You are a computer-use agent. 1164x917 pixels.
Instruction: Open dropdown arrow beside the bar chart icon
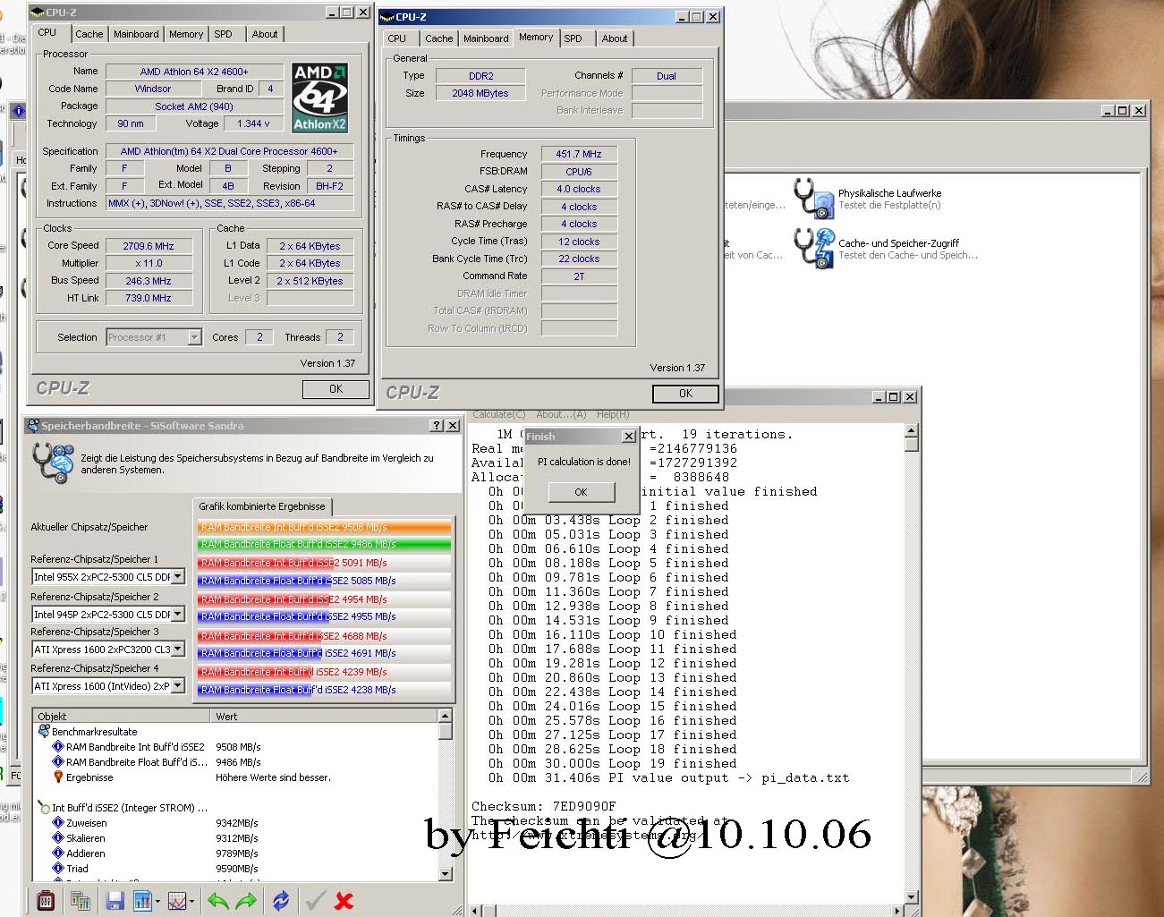[157, 902]
